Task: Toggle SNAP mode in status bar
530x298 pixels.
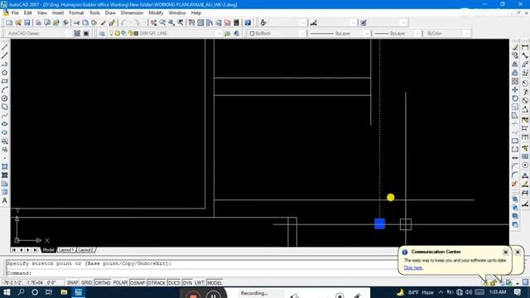Action: (x=72, y=283)
